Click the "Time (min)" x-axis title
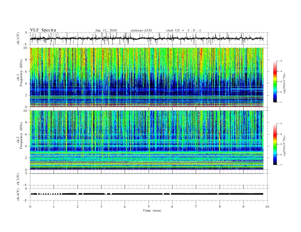301x232 pixels. pos(152,210)
